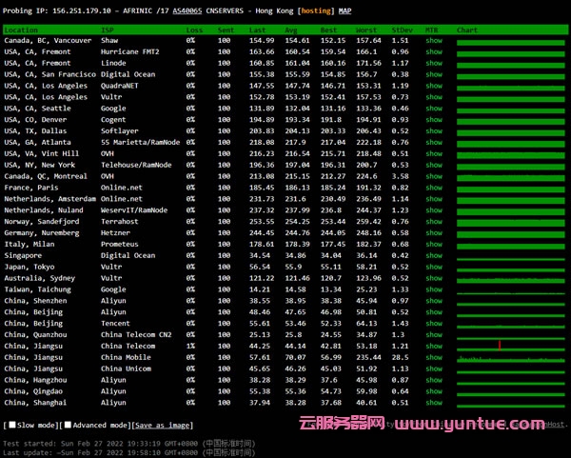Click the StDev column header
The height and width of the screenshot is (458, 571).
(x=401, y=30)
